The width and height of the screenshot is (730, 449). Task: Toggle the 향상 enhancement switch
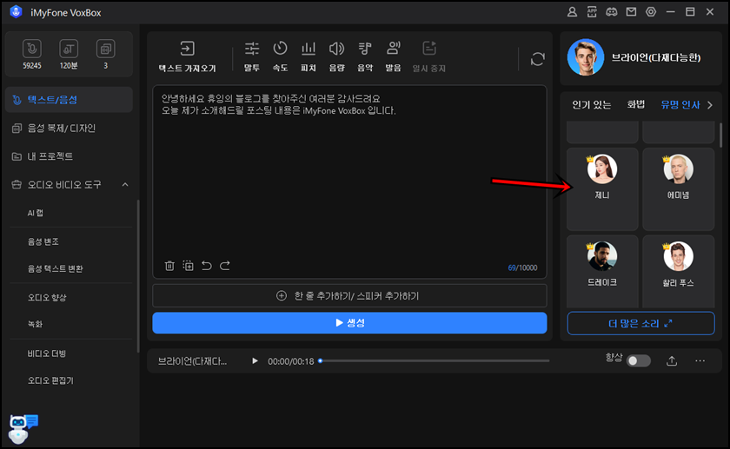(x=638, y=361)
